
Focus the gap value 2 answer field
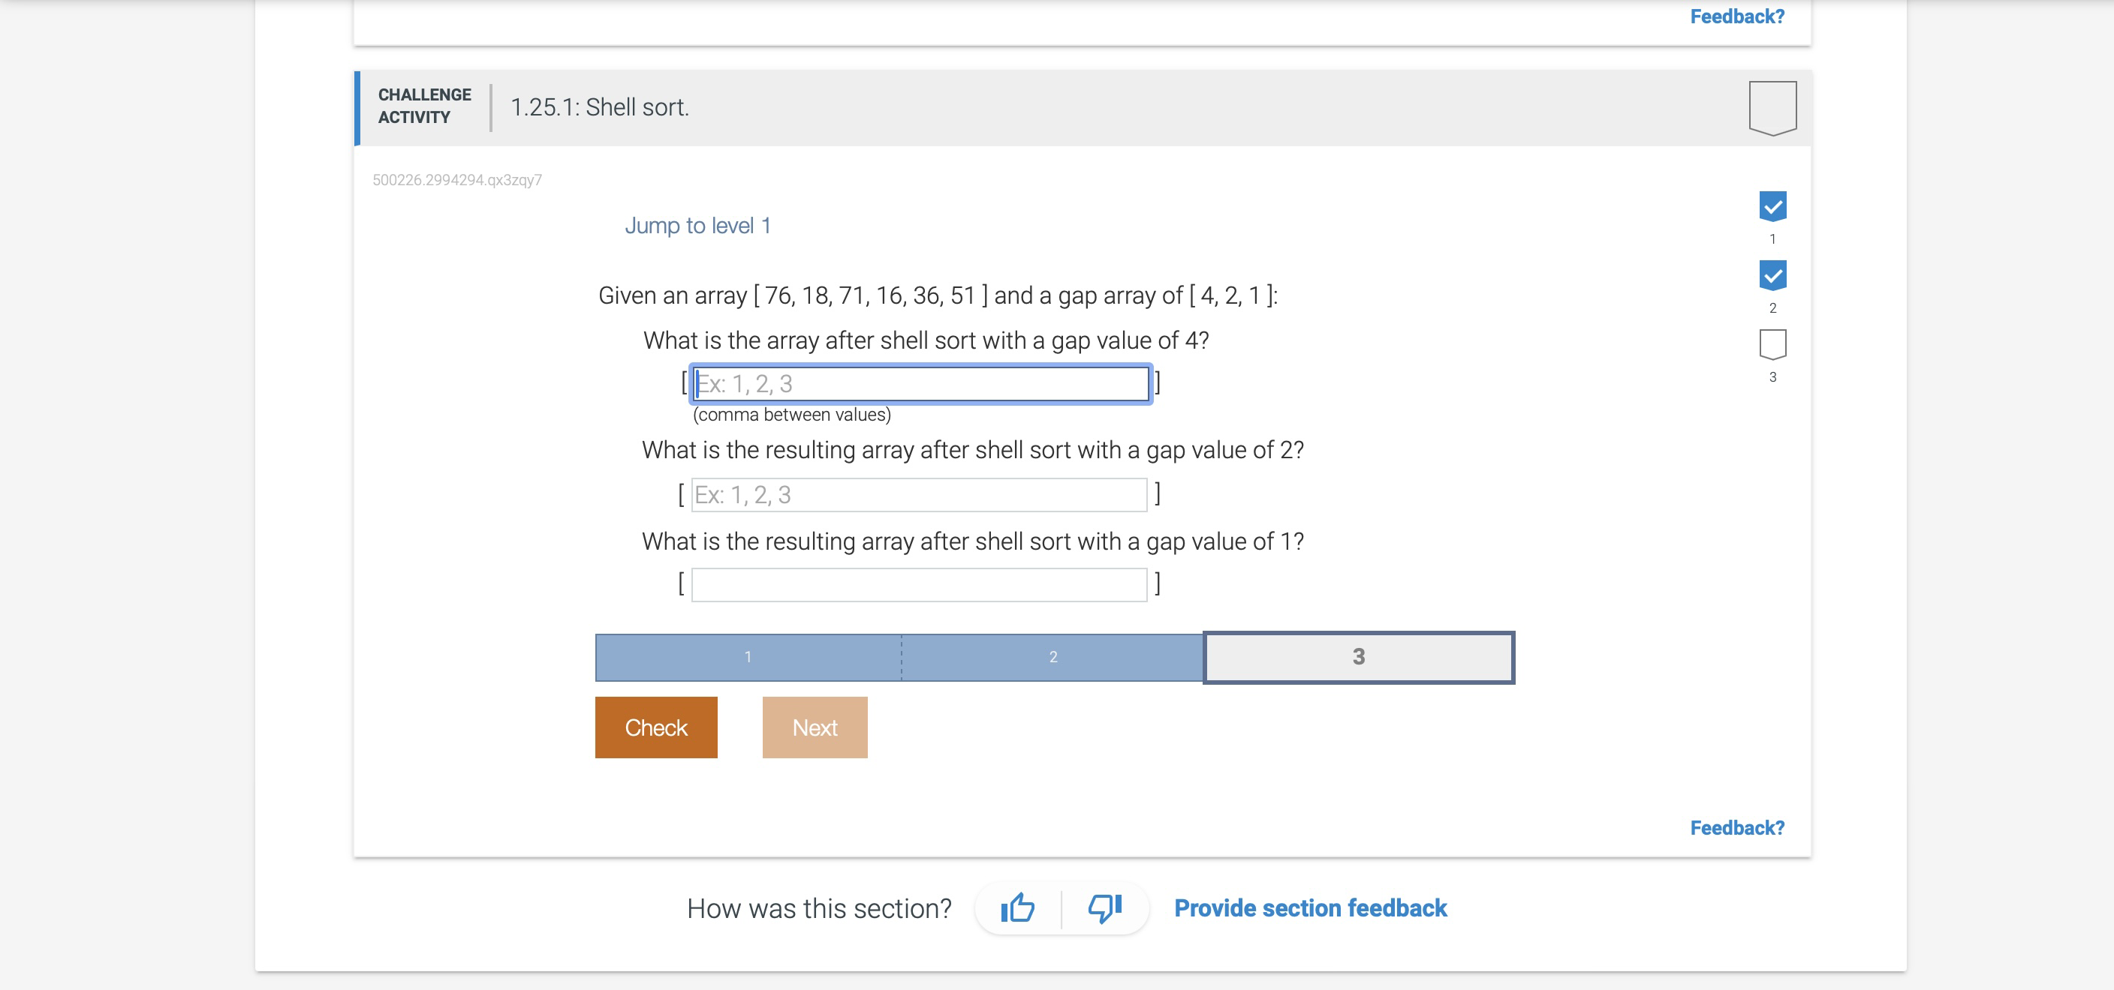[x=918, y=494]
